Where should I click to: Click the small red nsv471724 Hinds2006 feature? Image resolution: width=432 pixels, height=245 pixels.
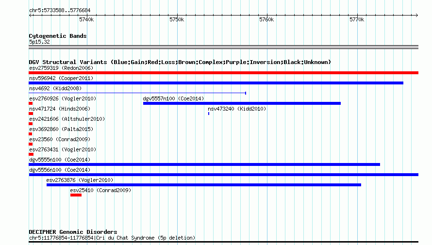click(x=31, y=114)
